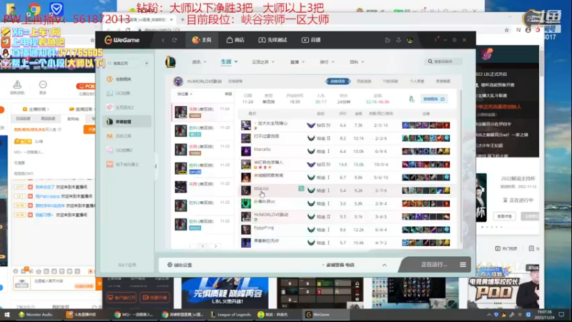Click page number 1 in pagination
This screenshot has height=322, width=572.
[x=203, y=246]
